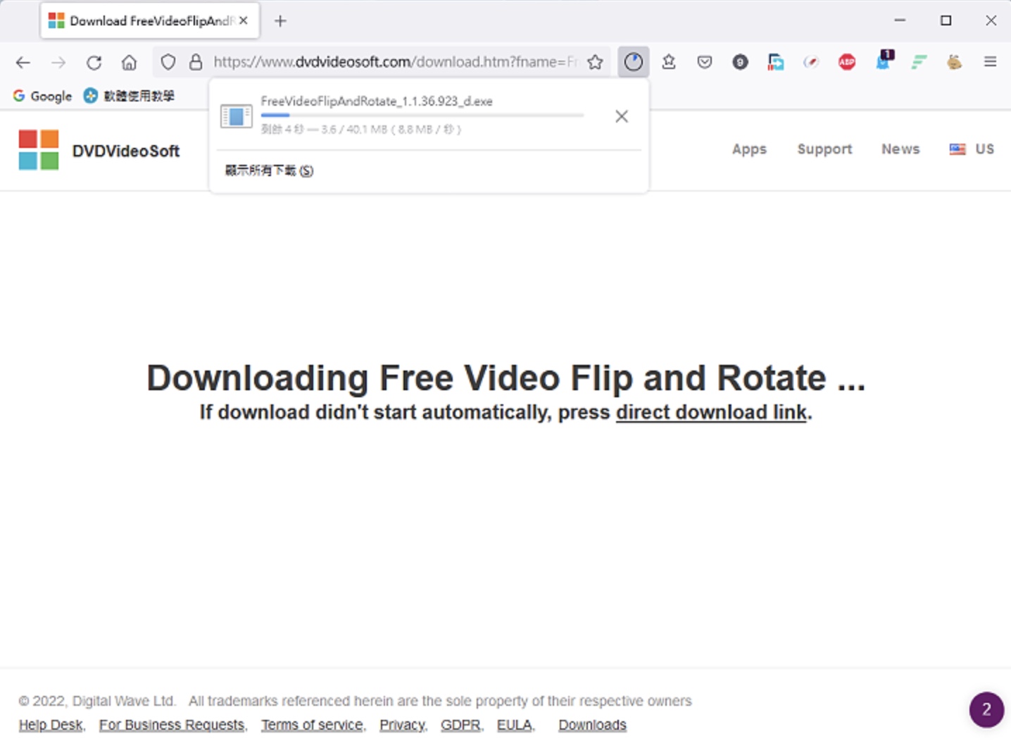Open the tan animal extension icon
The width and height of the screenshot is (1011, 741).
click(954, 62)
